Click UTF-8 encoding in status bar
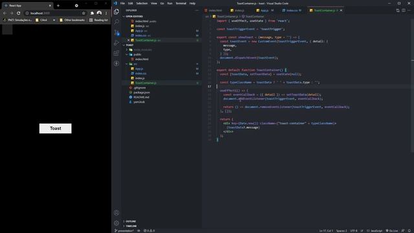 click(354, 230)
